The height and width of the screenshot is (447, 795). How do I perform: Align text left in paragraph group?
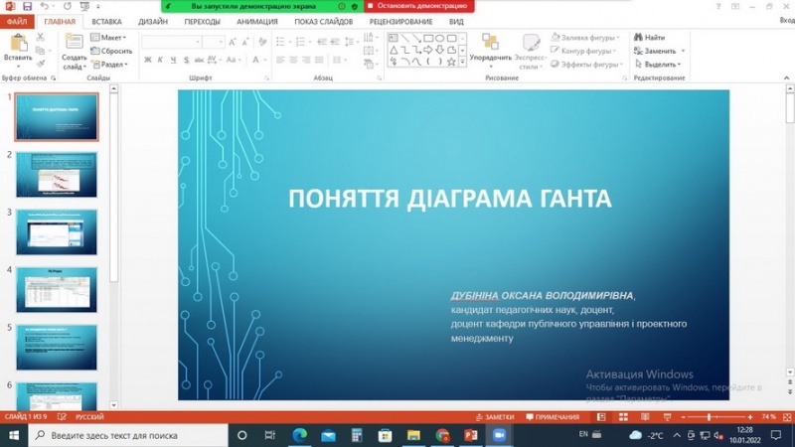[x=280, y=60]
